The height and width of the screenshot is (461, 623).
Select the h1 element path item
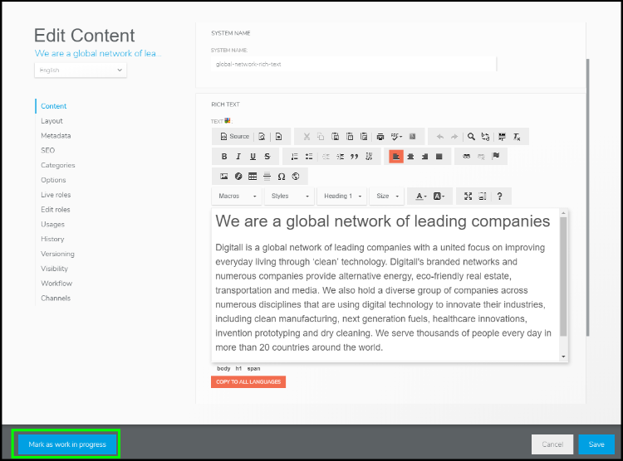point(238,369)
